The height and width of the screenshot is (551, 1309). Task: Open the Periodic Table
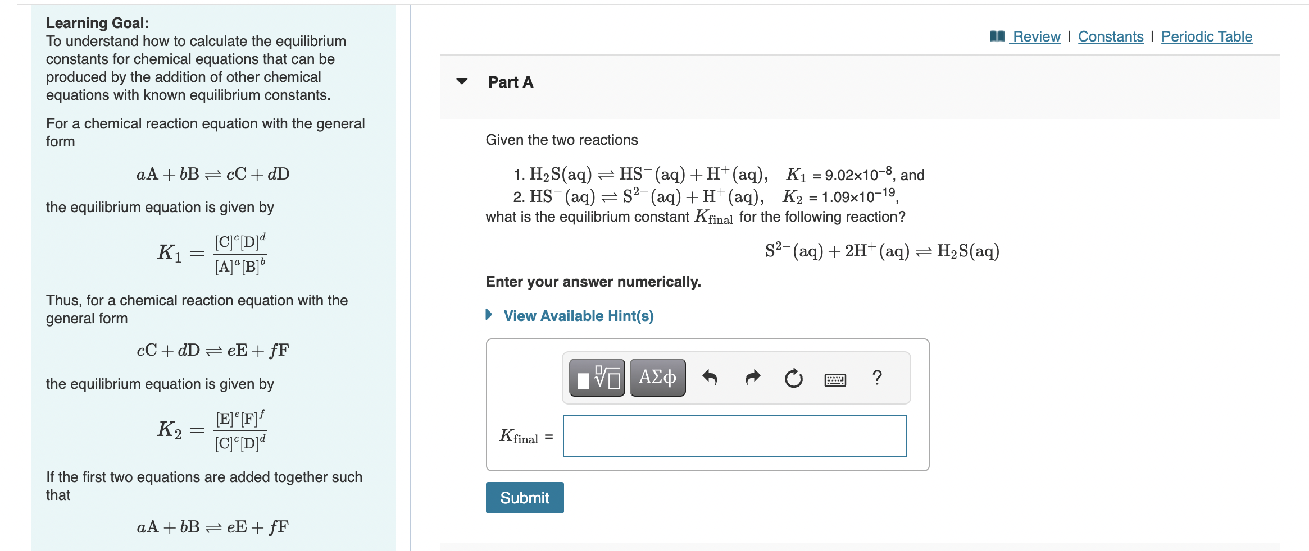coord(1206,35)
